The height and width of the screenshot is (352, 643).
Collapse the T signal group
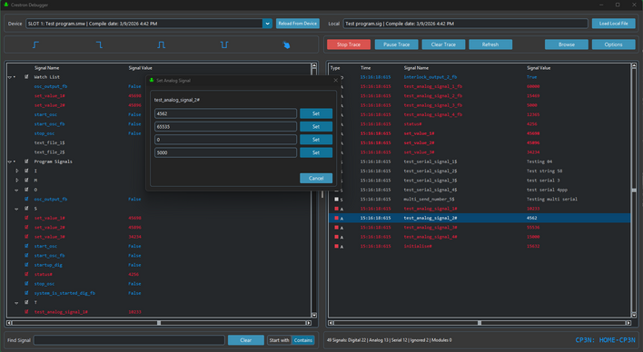click(x=17, y=303)
